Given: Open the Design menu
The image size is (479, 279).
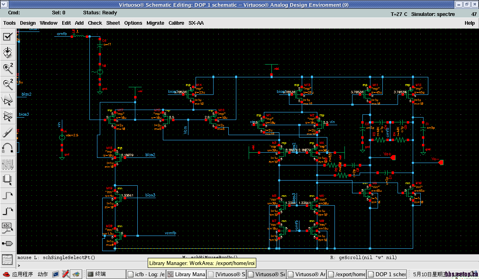Looking at the screenshot, I should [28, 23].
